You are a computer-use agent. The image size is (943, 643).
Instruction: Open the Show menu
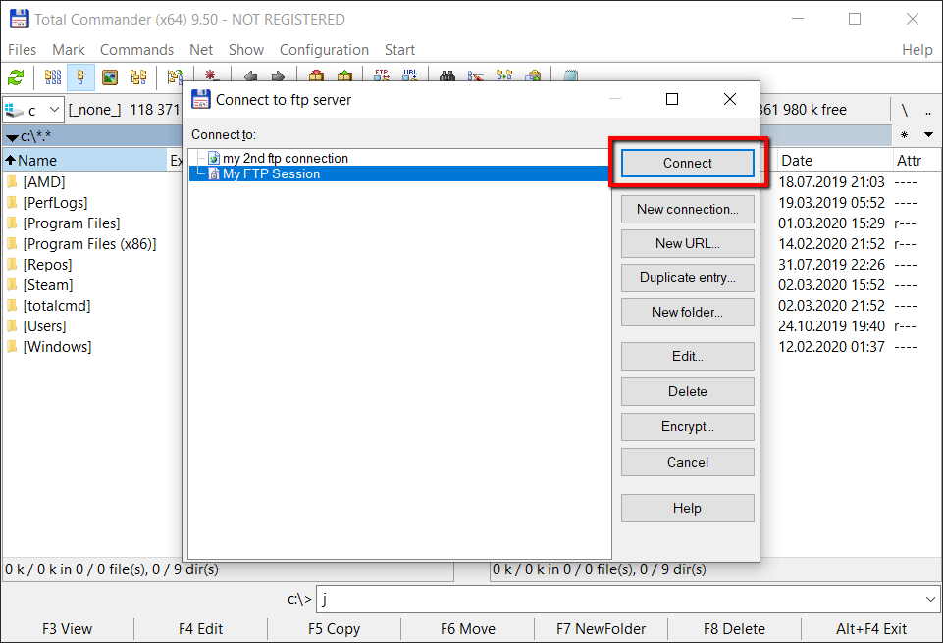coord(246,50)
